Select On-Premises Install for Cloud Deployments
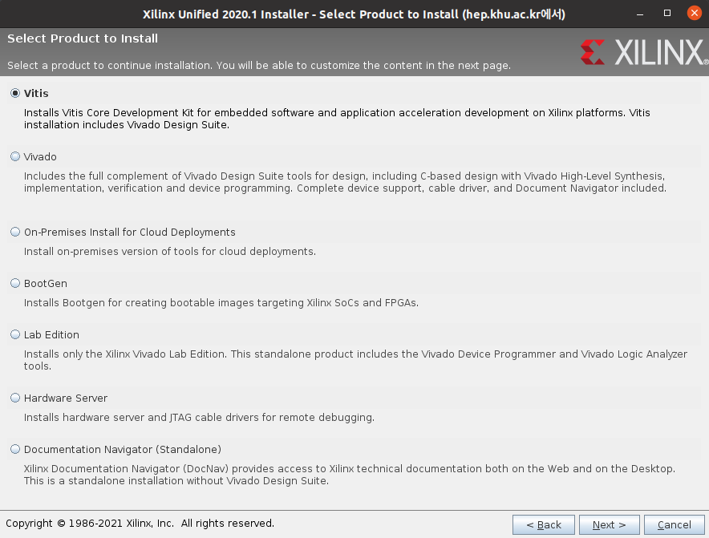The height and width of the screenshot is (538, 709). 15,233
